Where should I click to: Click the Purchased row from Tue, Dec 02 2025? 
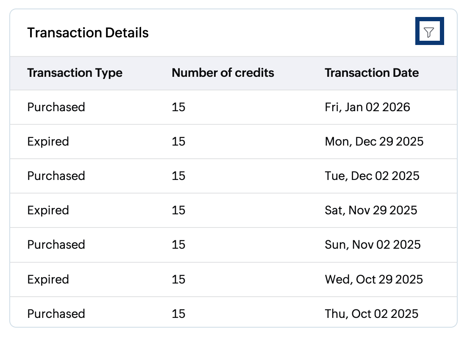coord(233,176)
